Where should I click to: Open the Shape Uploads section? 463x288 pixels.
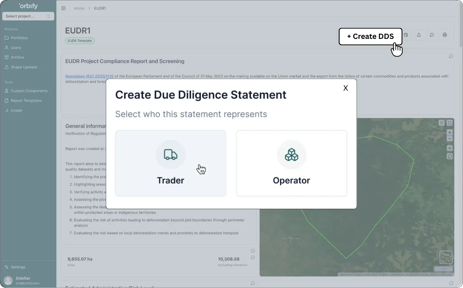click(23, 67)
